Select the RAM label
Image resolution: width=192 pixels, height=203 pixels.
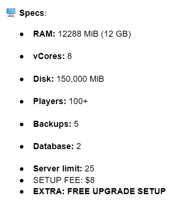coord(44,34)
